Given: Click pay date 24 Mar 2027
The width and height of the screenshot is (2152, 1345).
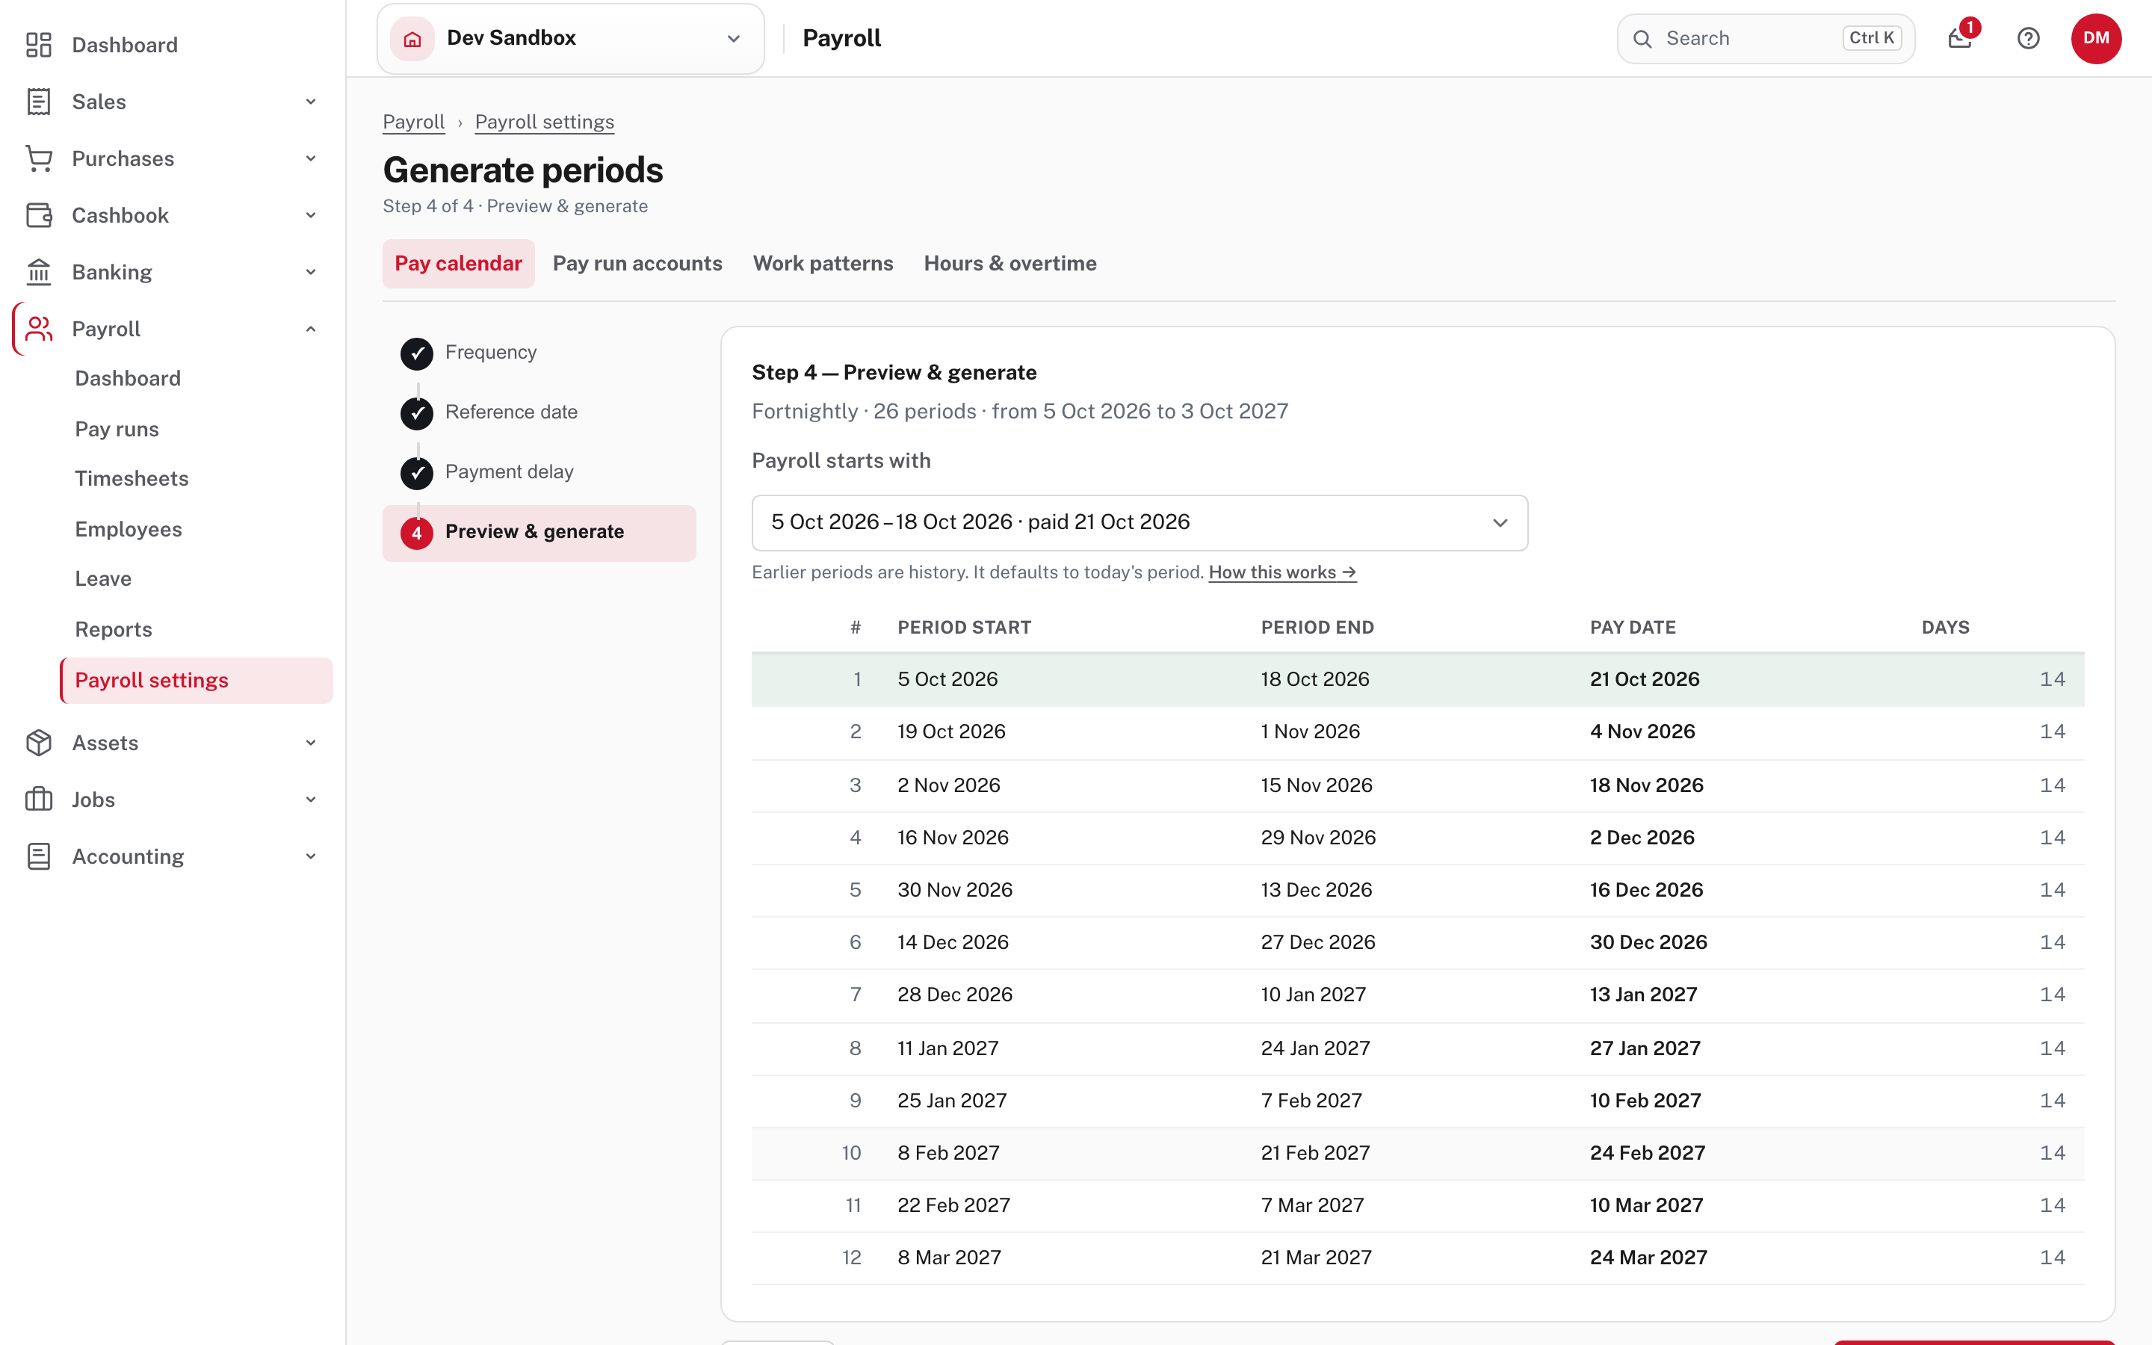Looking at the screenshot, I should (1648, 1258).
